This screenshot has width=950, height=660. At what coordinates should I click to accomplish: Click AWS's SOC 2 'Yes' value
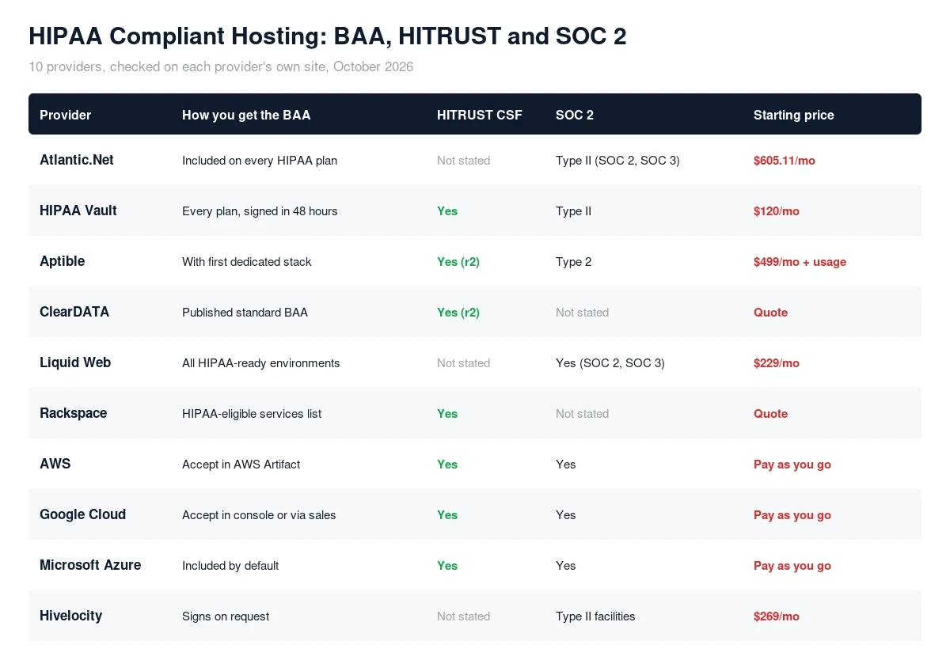click(x=566, y=465)
